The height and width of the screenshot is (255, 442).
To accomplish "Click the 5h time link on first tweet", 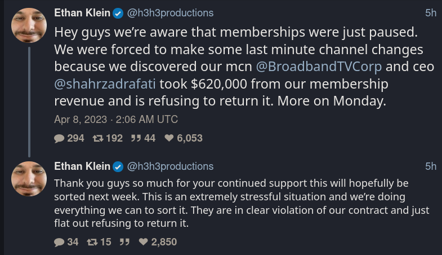I will click(x=431, y=13).
